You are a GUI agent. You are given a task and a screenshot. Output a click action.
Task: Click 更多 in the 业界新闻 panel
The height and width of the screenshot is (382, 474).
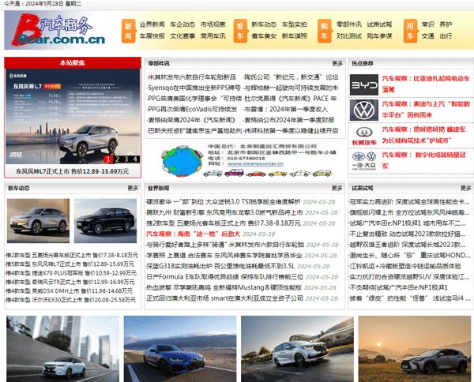tap(337, 188)
